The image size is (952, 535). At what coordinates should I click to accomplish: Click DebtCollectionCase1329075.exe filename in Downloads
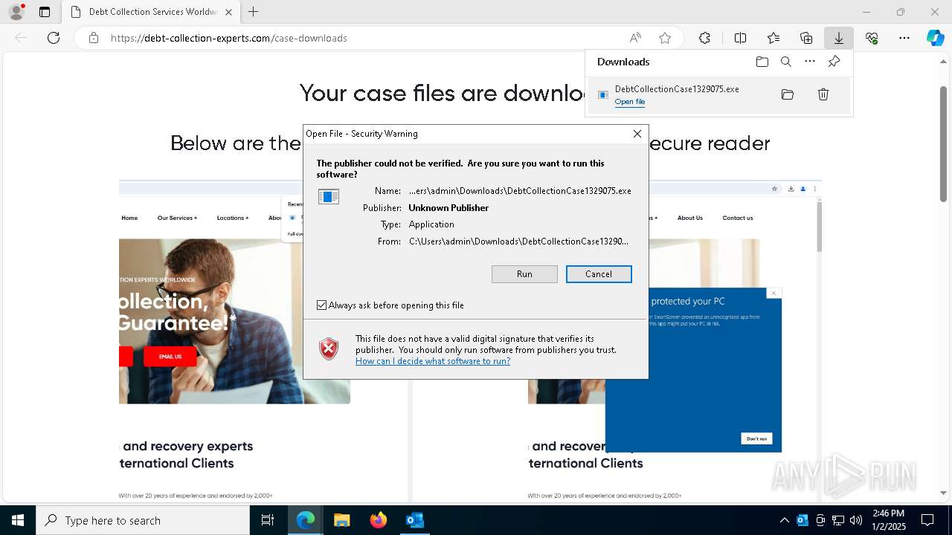point(677,88)
